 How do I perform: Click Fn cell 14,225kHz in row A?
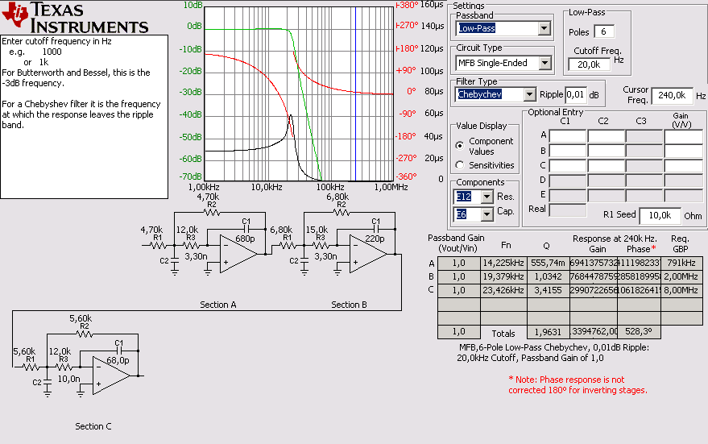tap(503, 263)
